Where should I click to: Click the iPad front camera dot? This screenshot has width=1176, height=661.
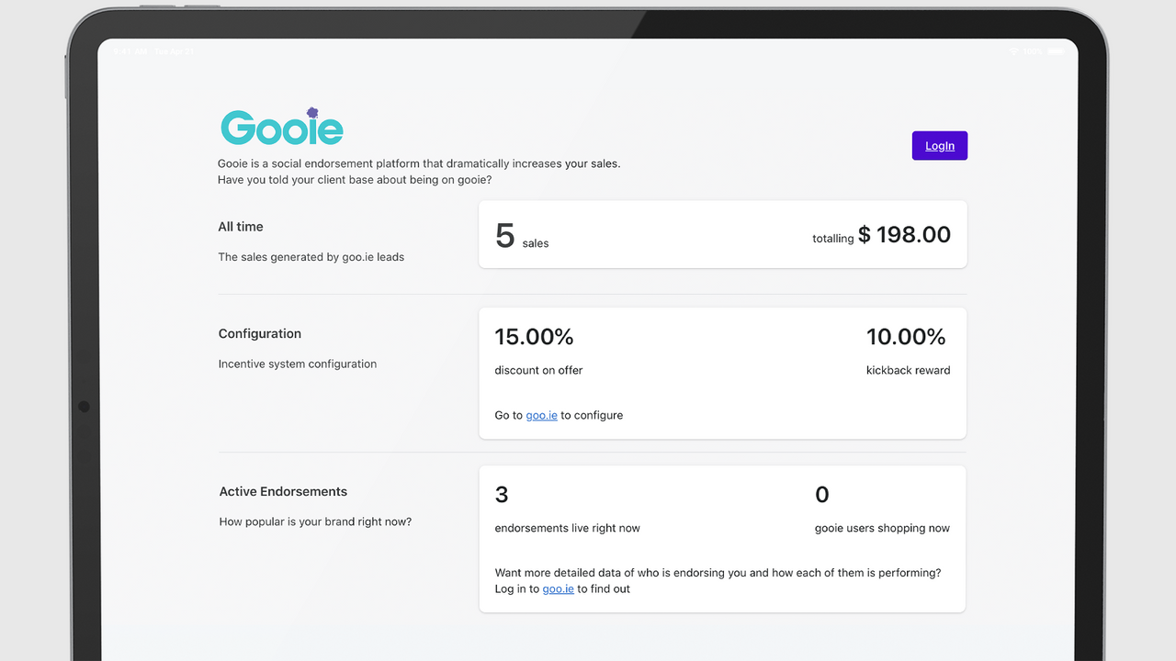pyautogui.click(x=84, y=406)
